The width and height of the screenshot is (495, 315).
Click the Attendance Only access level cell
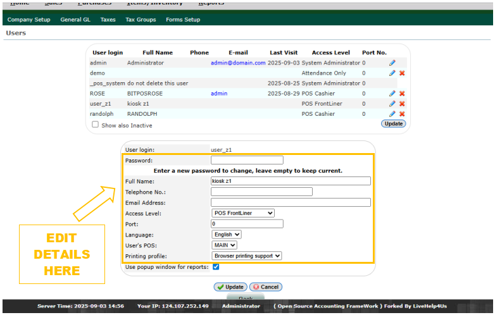(x=323, y=73)
